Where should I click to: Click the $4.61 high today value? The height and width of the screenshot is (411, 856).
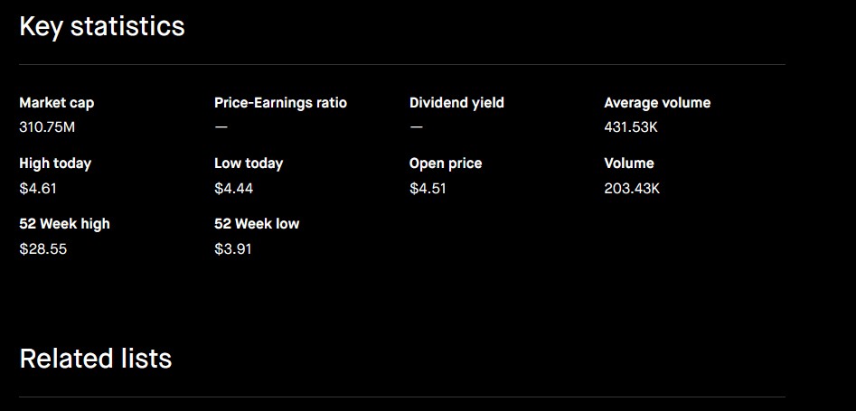click(38, 188)
